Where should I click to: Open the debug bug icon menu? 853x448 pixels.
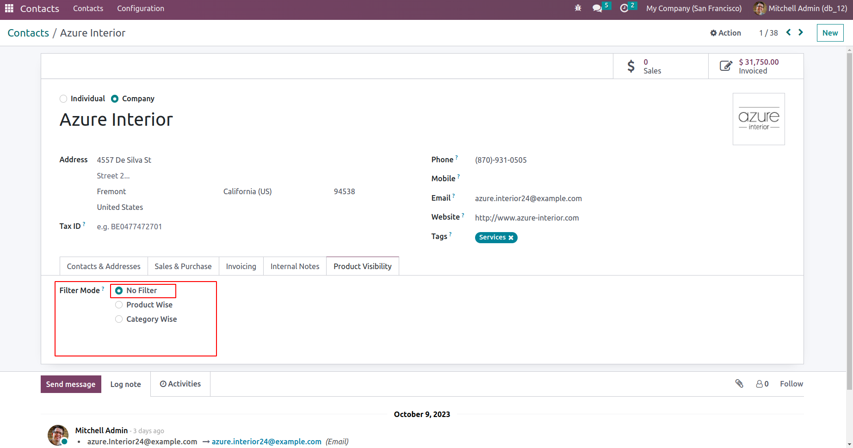click(x=578, y=8)
